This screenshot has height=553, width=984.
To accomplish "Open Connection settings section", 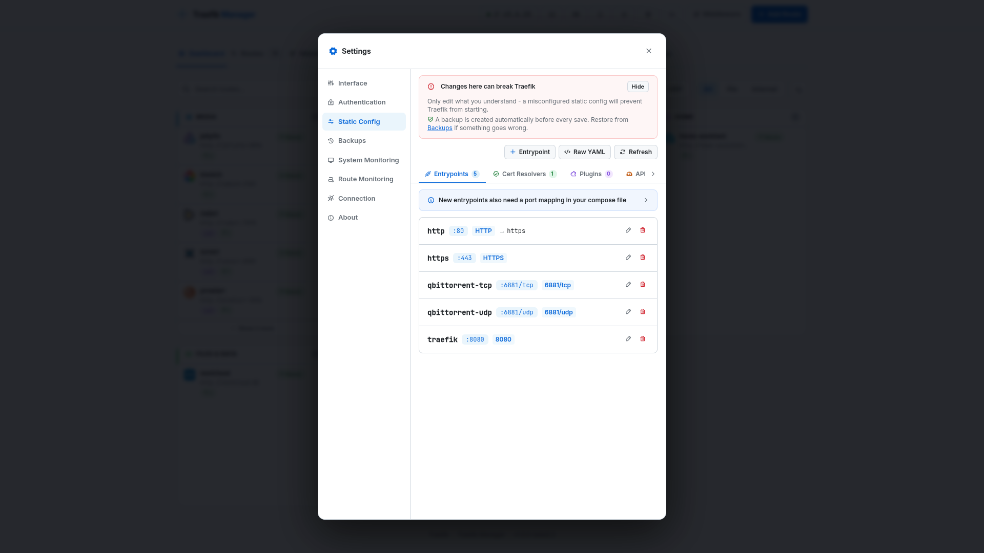I will point(364,199).
